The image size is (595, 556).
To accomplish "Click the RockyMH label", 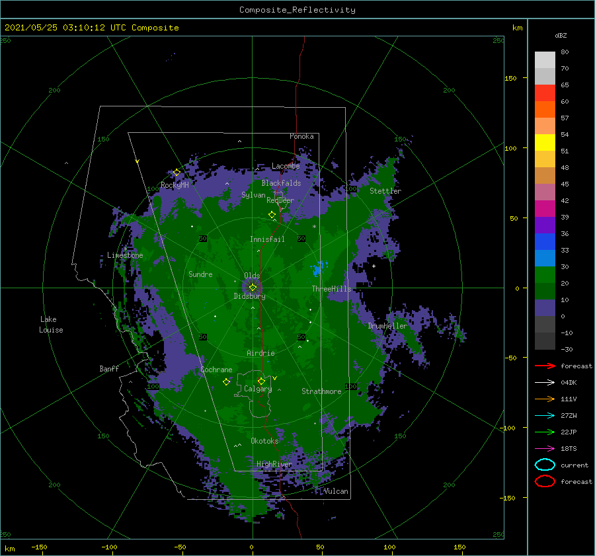I will (175, 185).
